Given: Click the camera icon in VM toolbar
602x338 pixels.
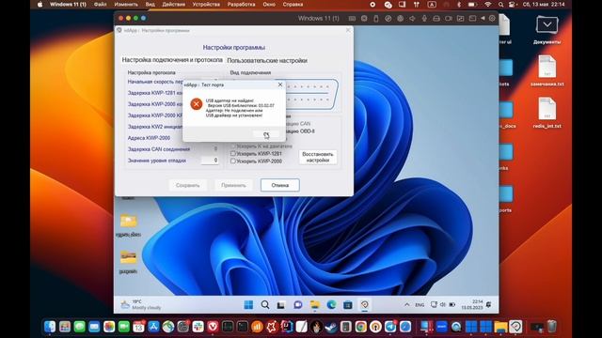Looking at the screenshot, I should pyautogui.click(x=449, y=19).
